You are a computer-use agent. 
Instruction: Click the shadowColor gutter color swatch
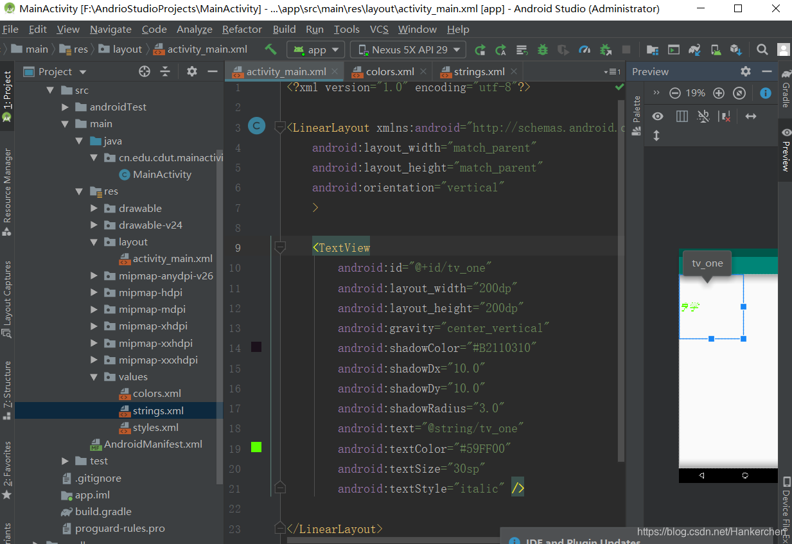pyautogui.click(x=256, y=347)
